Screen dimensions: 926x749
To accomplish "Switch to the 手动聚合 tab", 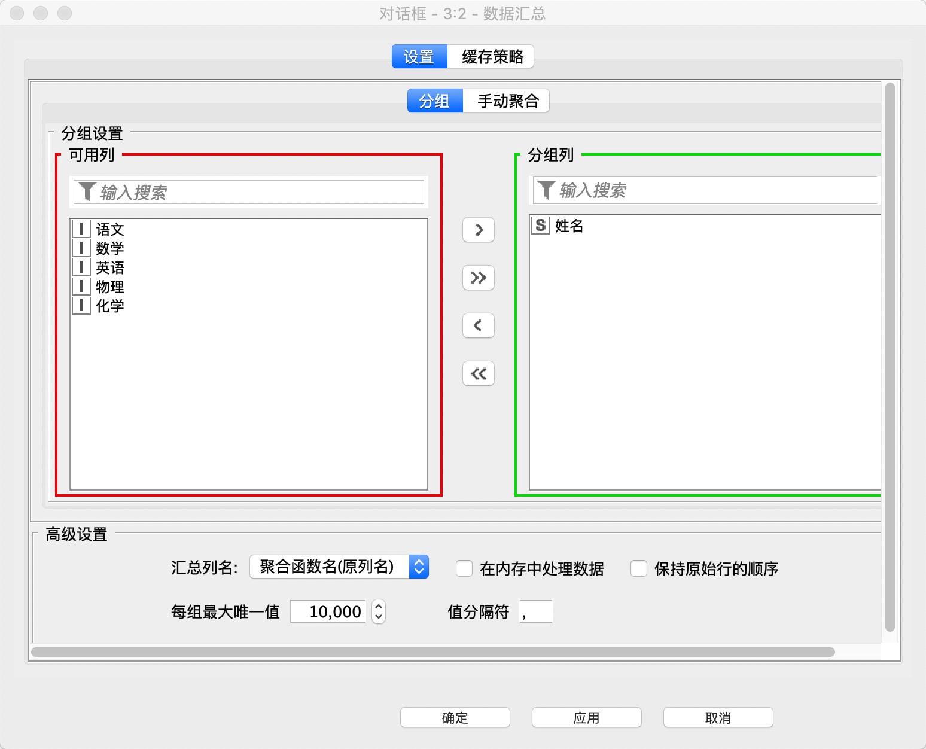I will point(507,101).
